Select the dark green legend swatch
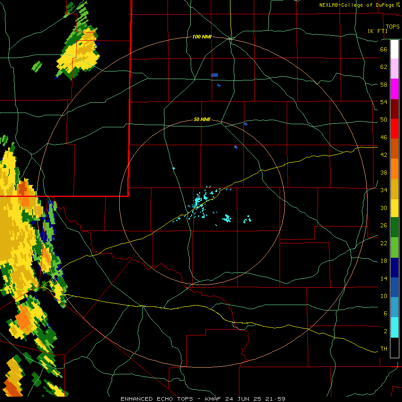402x402 pixels. pos(394,227)
